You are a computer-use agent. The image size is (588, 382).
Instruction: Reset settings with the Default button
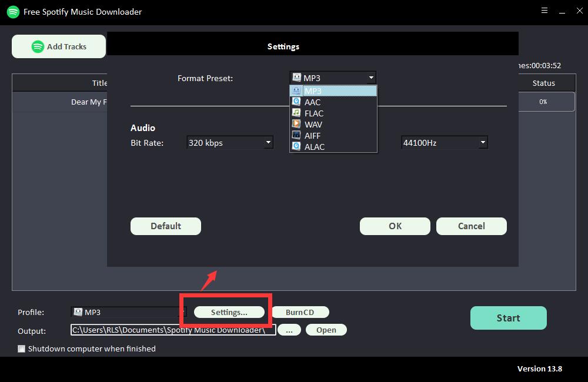coord(166,226)
